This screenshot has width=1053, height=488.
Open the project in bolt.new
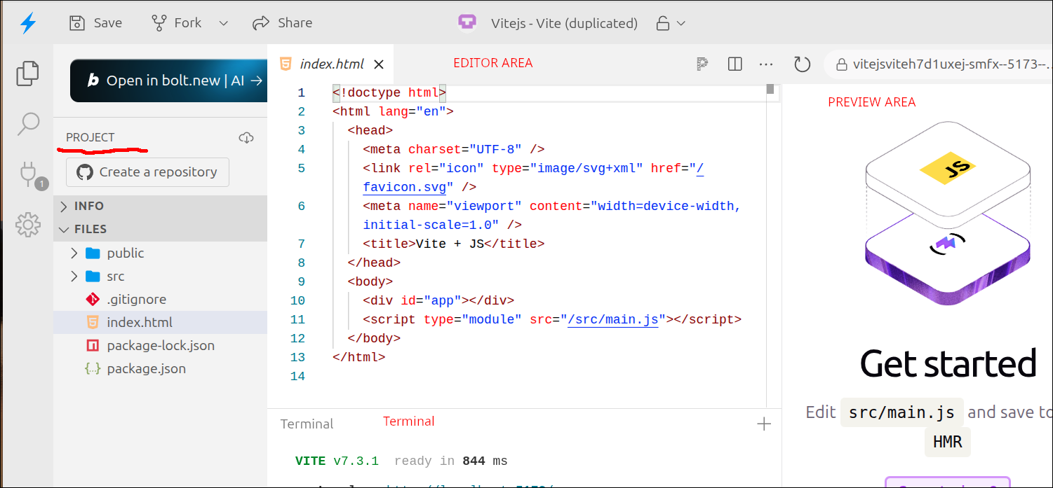[168, 81]
